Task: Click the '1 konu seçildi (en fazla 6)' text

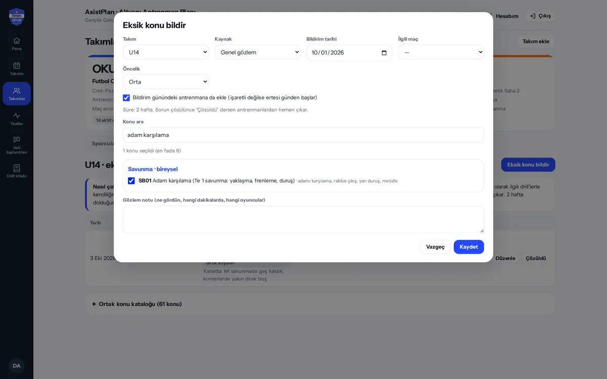Action: pyautogui.click(x=152, y=151)
